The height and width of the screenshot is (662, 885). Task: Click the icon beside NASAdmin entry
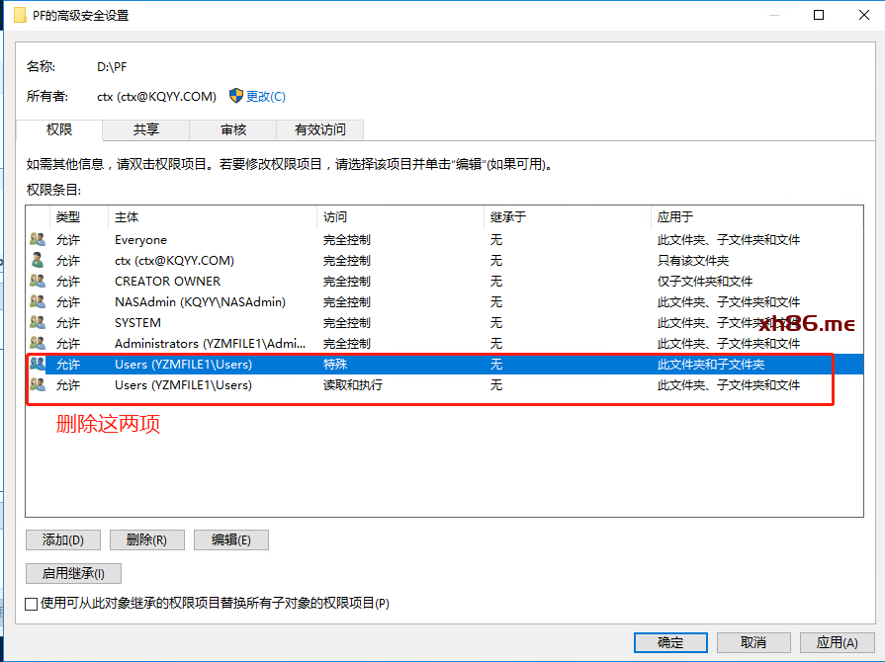[x=38, y=302]
